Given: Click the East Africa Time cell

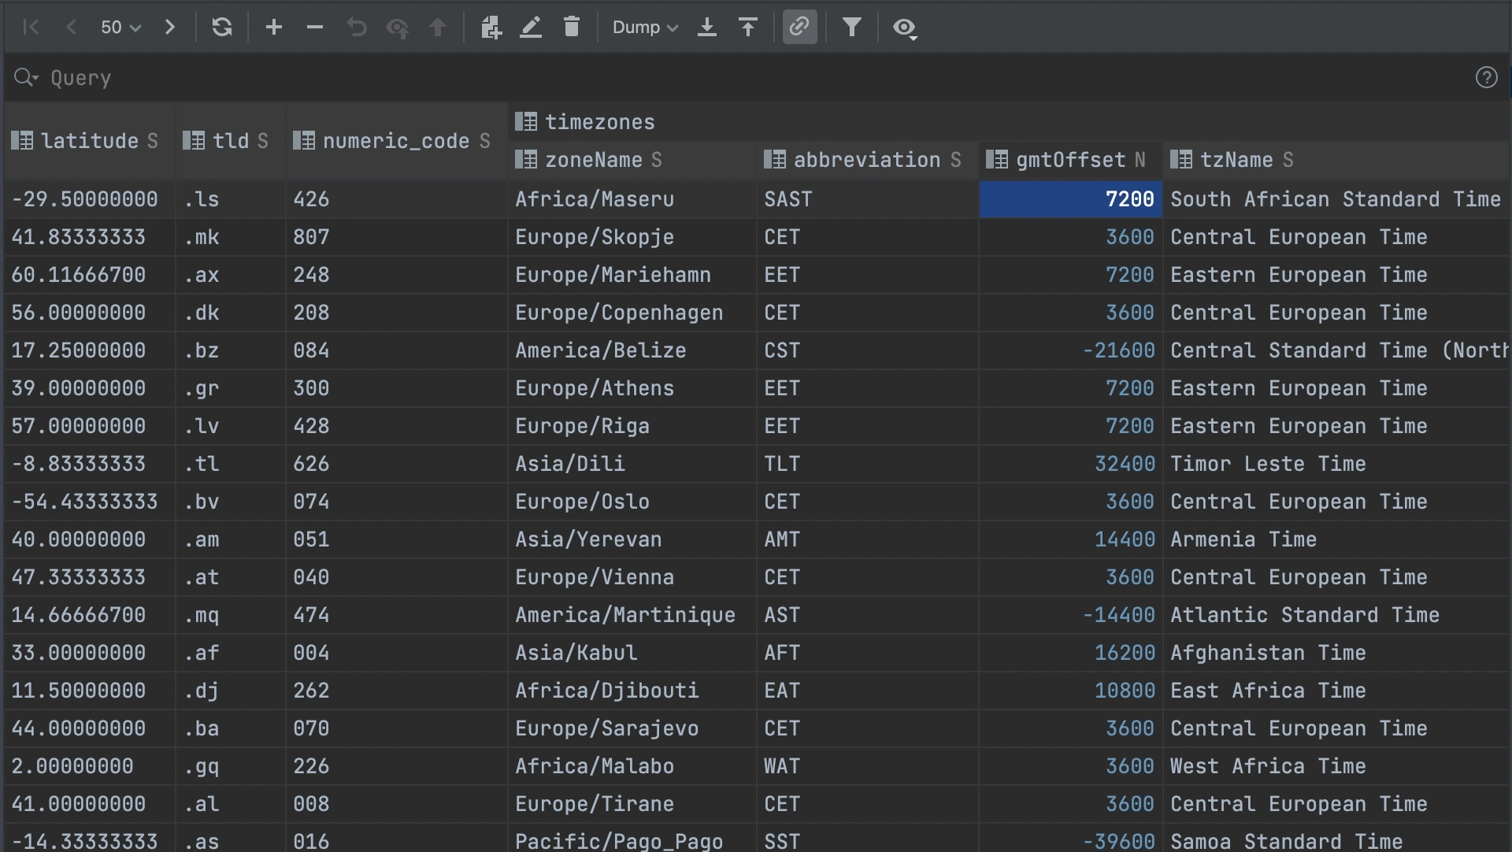Looking at the screenshot, I should 1336,691.
